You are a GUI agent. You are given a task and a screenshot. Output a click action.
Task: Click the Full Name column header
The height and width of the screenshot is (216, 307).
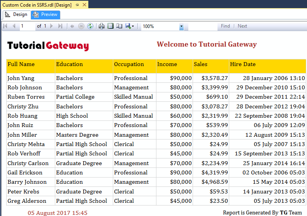[x=30, y=66]
